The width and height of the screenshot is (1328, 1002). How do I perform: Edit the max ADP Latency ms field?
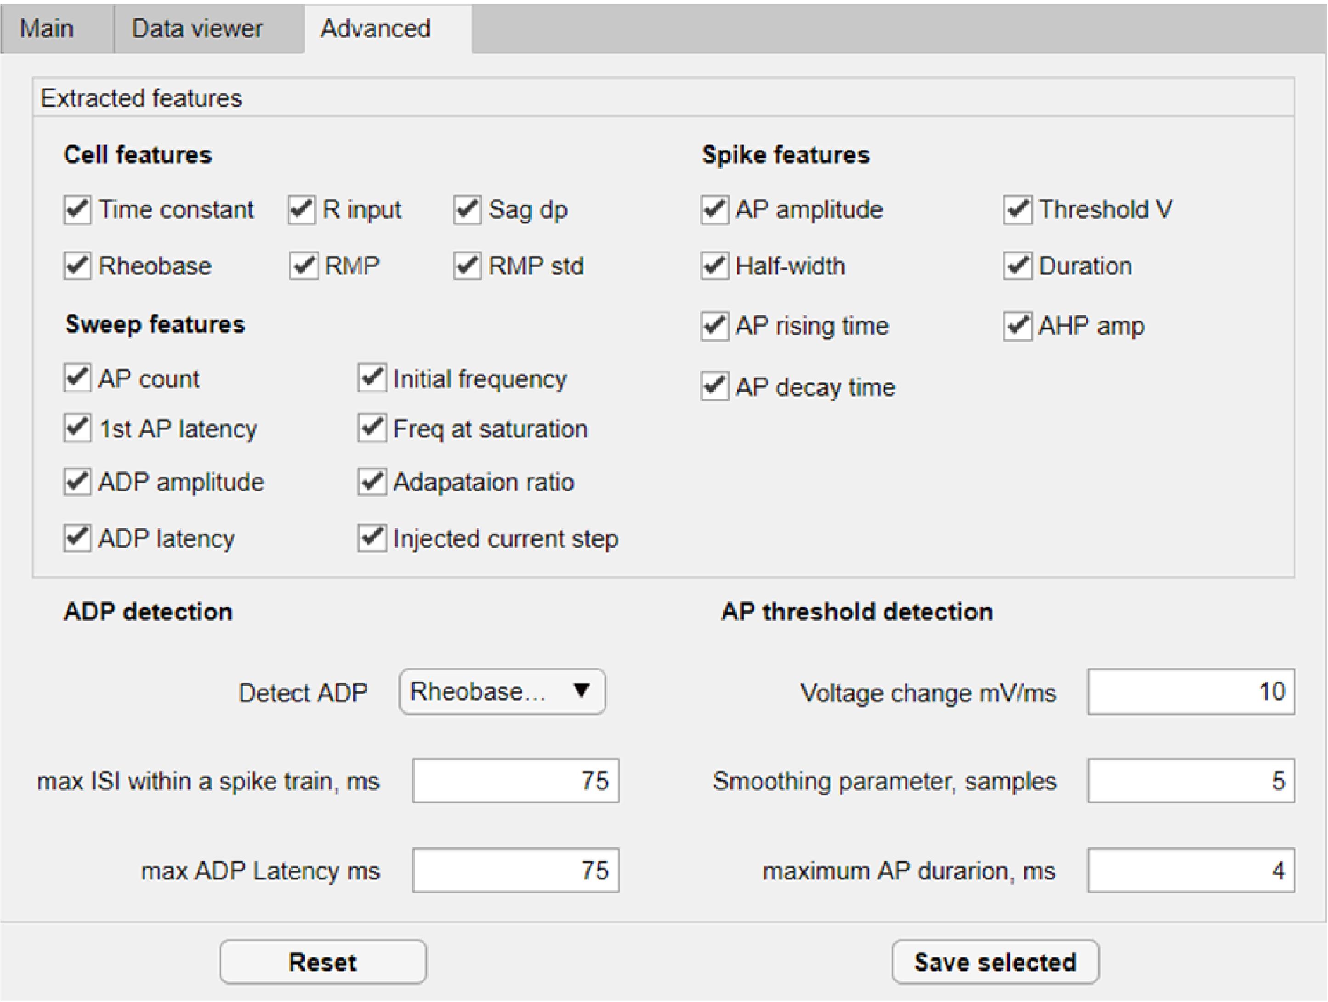click(515, 870)
